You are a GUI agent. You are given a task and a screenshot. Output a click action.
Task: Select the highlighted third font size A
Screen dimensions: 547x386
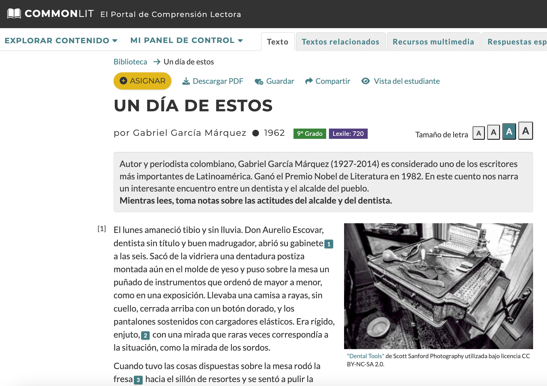[509, 131]
